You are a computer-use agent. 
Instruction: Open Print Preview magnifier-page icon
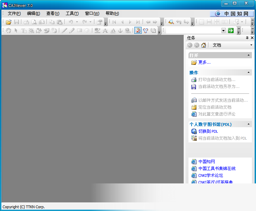34,22
